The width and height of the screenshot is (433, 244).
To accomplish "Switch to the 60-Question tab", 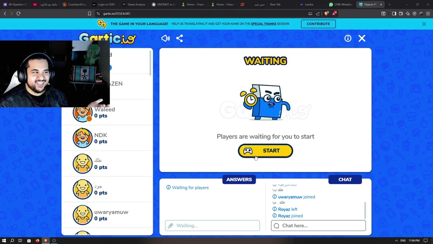I will coord(15,4).
